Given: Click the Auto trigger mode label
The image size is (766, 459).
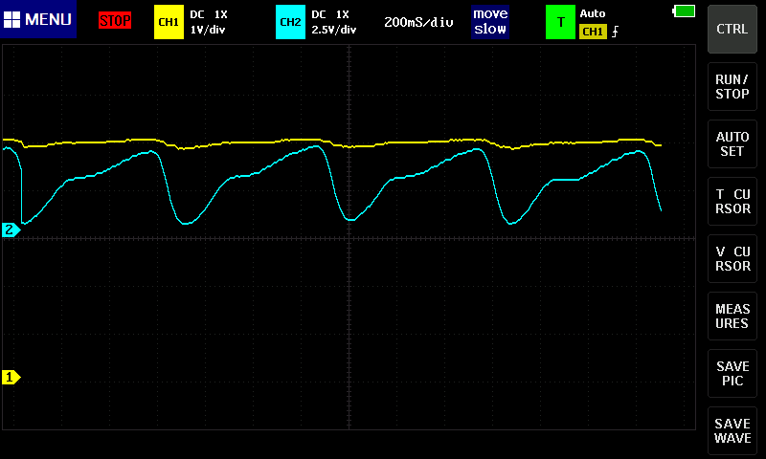Looking at the screenshot, I should pos(593,13).
